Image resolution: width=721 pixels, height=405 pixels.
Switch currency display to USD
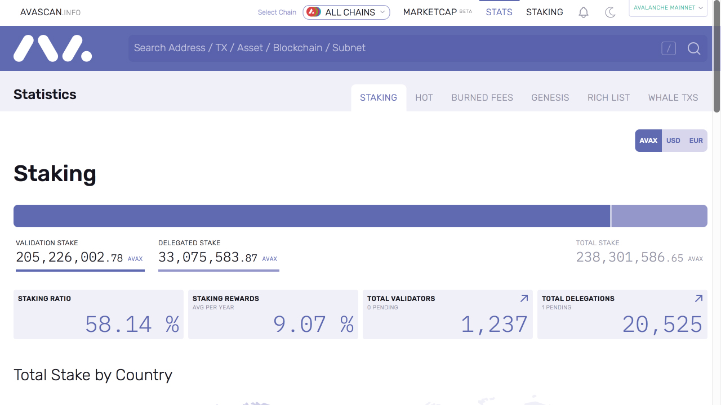click(x=673, y=141)
